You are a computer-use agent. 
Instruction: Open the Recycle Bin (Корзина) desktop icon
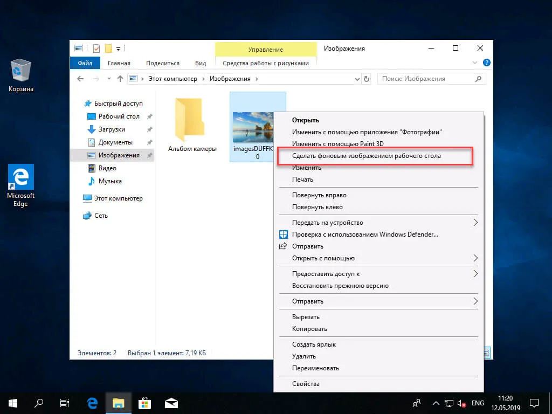(21, 75)
